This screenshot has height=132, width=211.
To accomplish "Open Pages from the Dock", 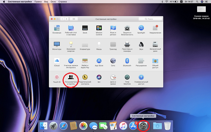I will coord(113,126).
